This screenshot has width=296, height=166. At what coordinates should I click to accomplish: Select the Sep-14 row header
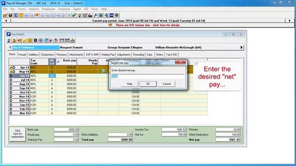pos(19,88)
